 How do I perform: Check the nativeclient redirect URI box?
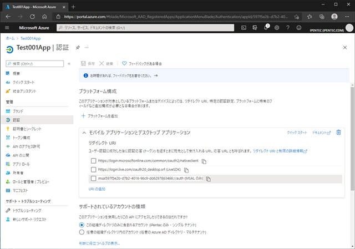[93, 161]
